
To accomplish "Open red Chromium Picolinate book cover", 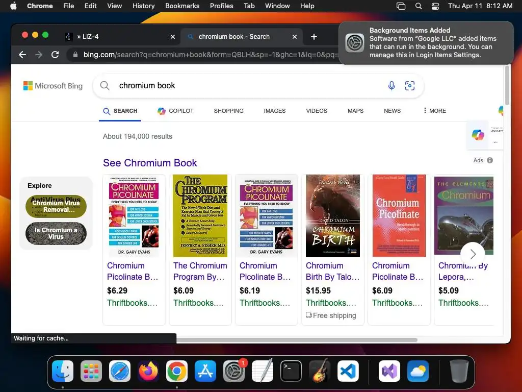I will (x=399, y=216).
